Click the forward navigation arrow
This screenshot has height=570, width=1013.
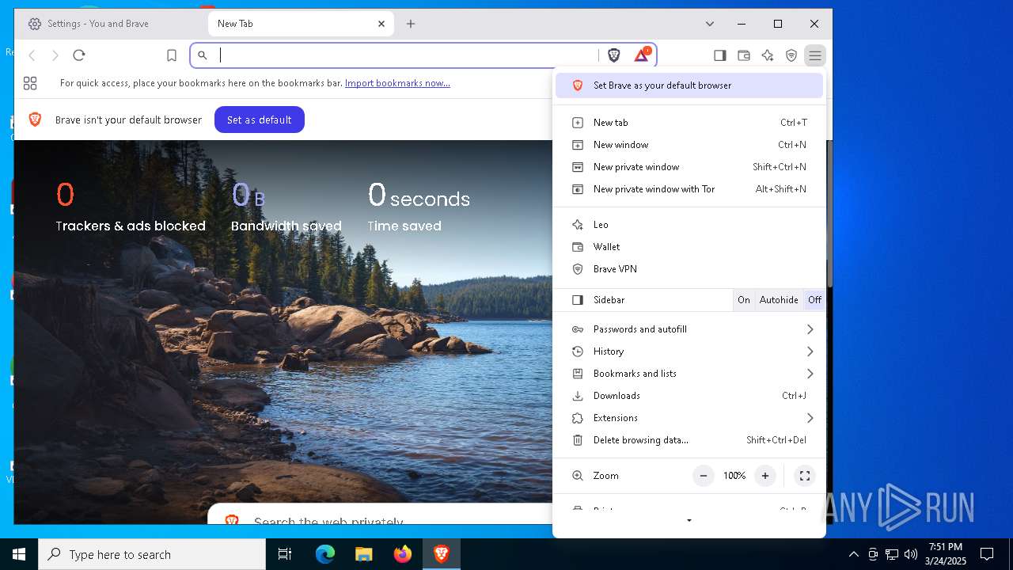(55, 55)
